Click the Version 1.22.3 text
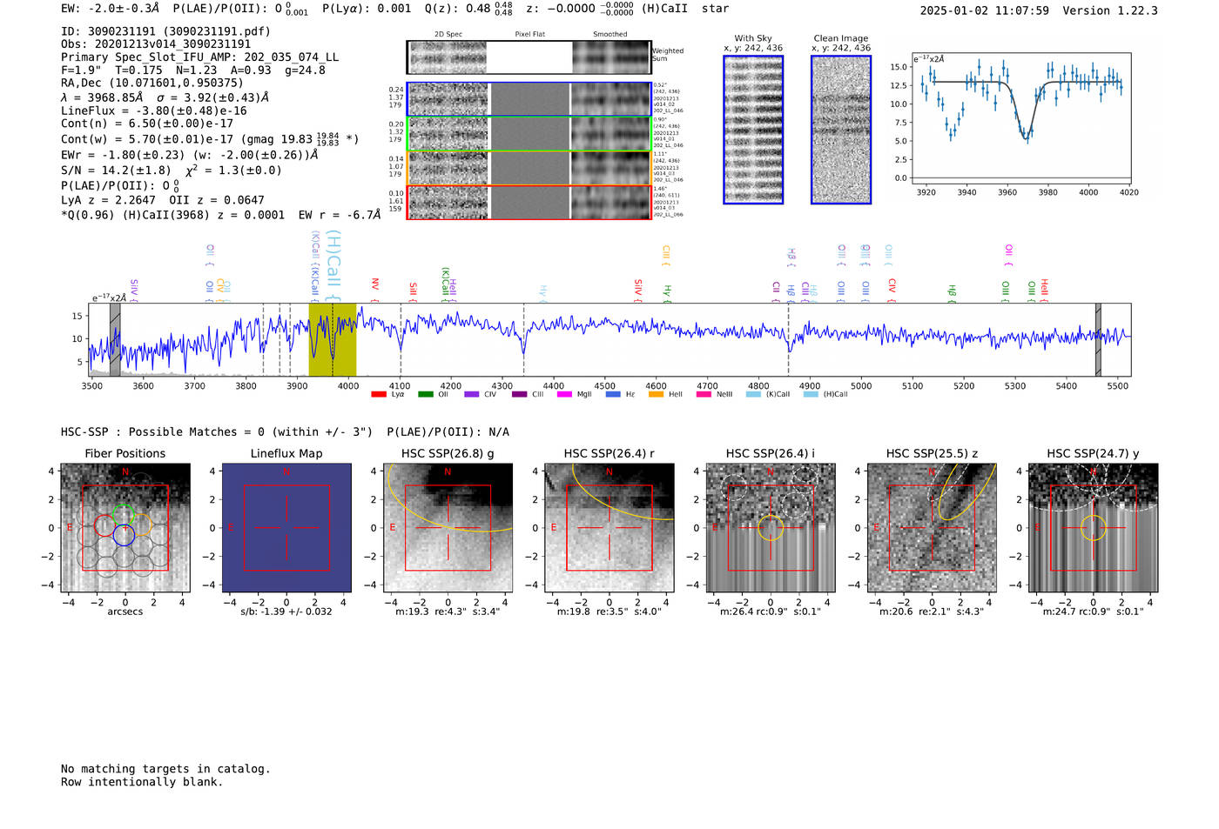Image resolution: width=1219 pixels, height=829 pixels. pyautogui.click(x=1110, y=10)
